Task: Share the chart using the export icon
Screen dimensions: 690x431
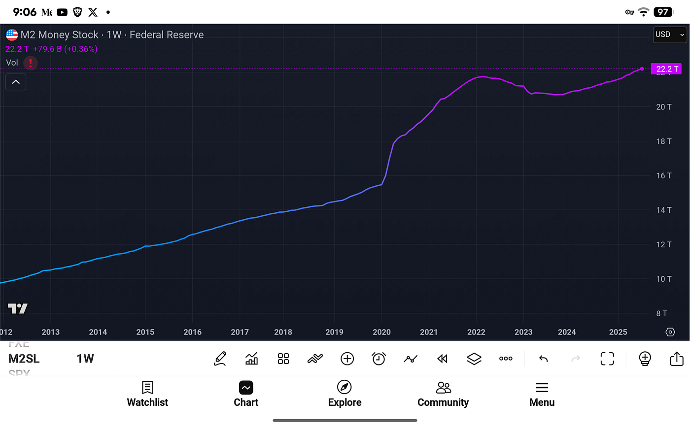Action: coord(676,359)
